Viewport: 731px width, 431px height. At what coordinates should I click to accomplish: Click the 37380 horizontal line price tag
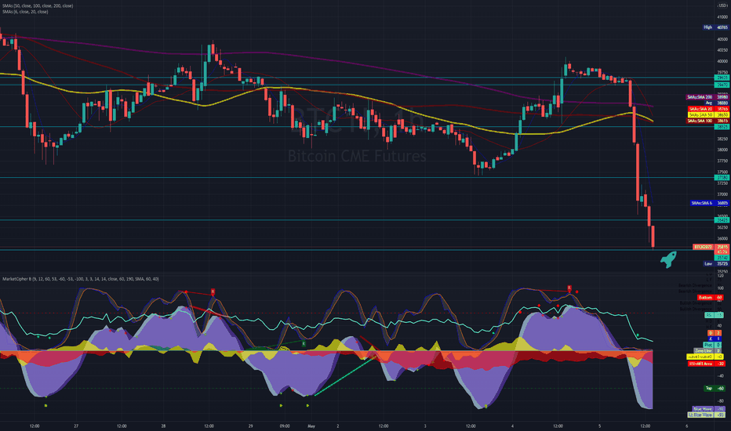tap(722, 178)
